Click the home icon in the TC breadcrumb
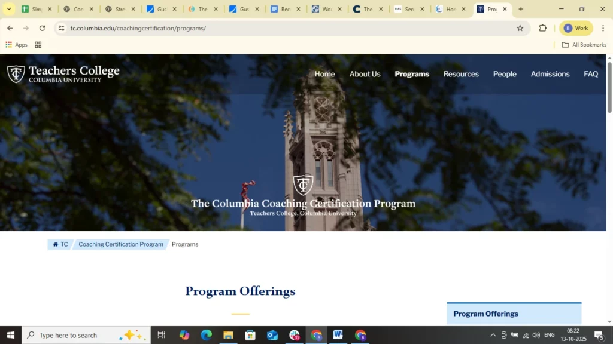The width and height of the screenshot is (613, 344). pos(56,244)
